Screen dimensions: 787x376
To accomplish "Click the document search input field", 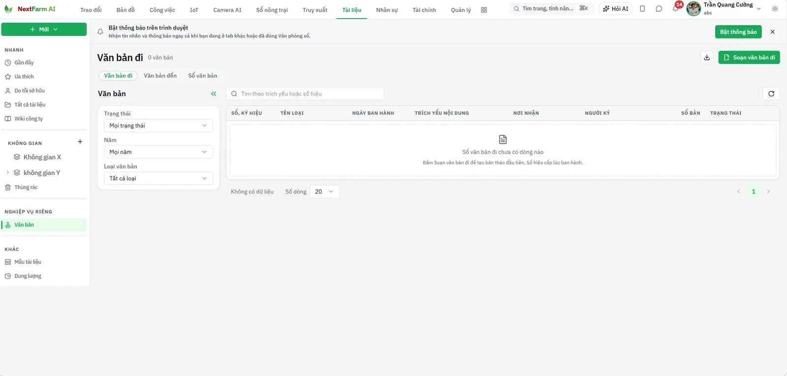I will [305, 94].
